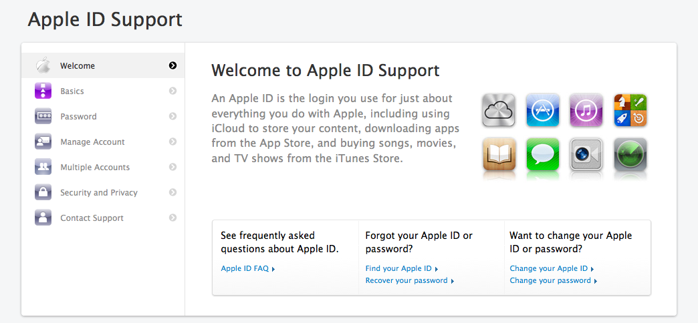The height and width of the screenshot is (323, 698).
Task: Open Contact Support section
Action: [103, 218]
